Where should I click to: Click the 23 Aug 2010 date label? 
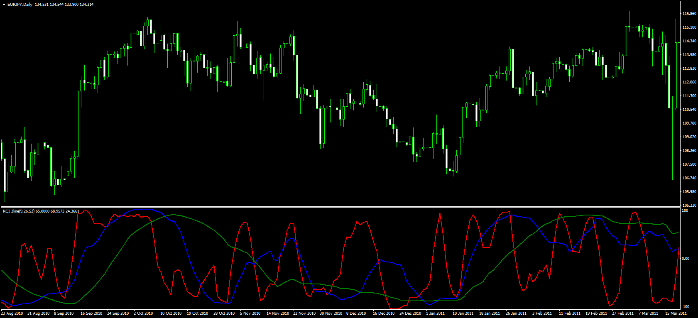click(x=12, y=313)
